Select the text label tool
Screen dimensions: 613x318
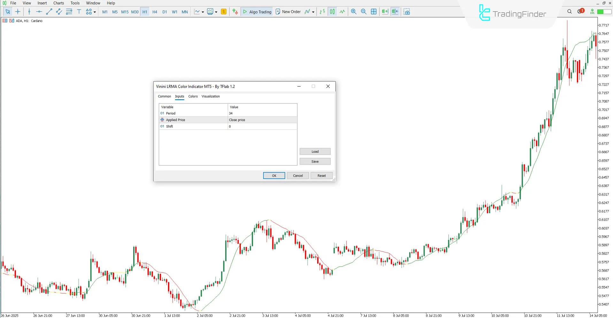pyautogui.click(x=79, y=12)
